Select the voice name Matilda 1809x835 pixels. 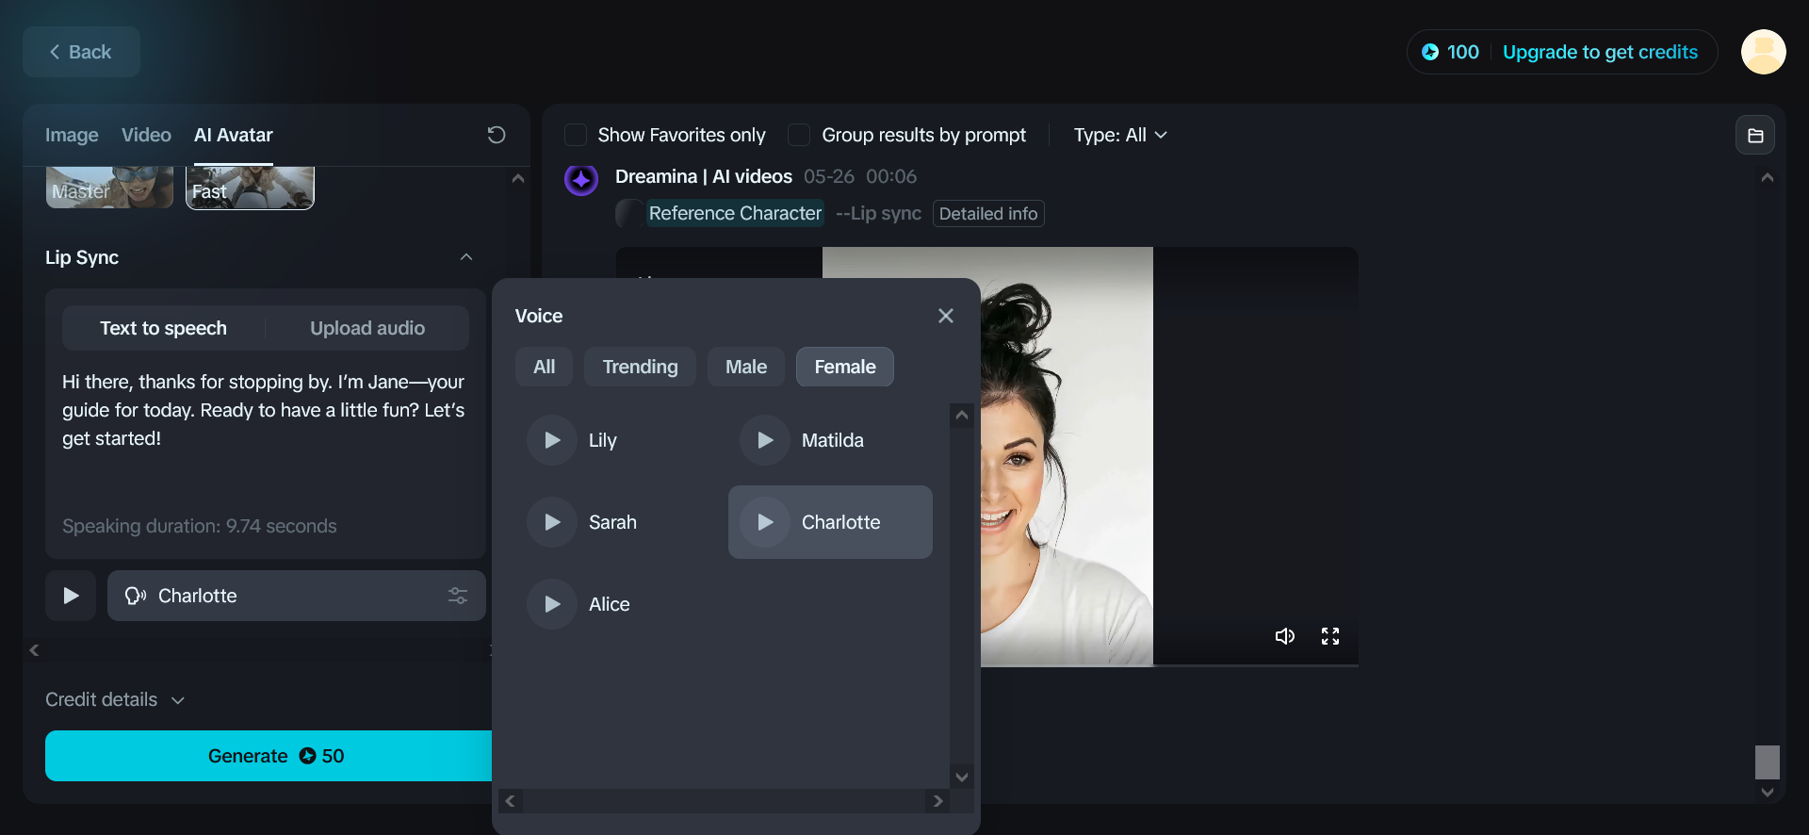(833, 440)
